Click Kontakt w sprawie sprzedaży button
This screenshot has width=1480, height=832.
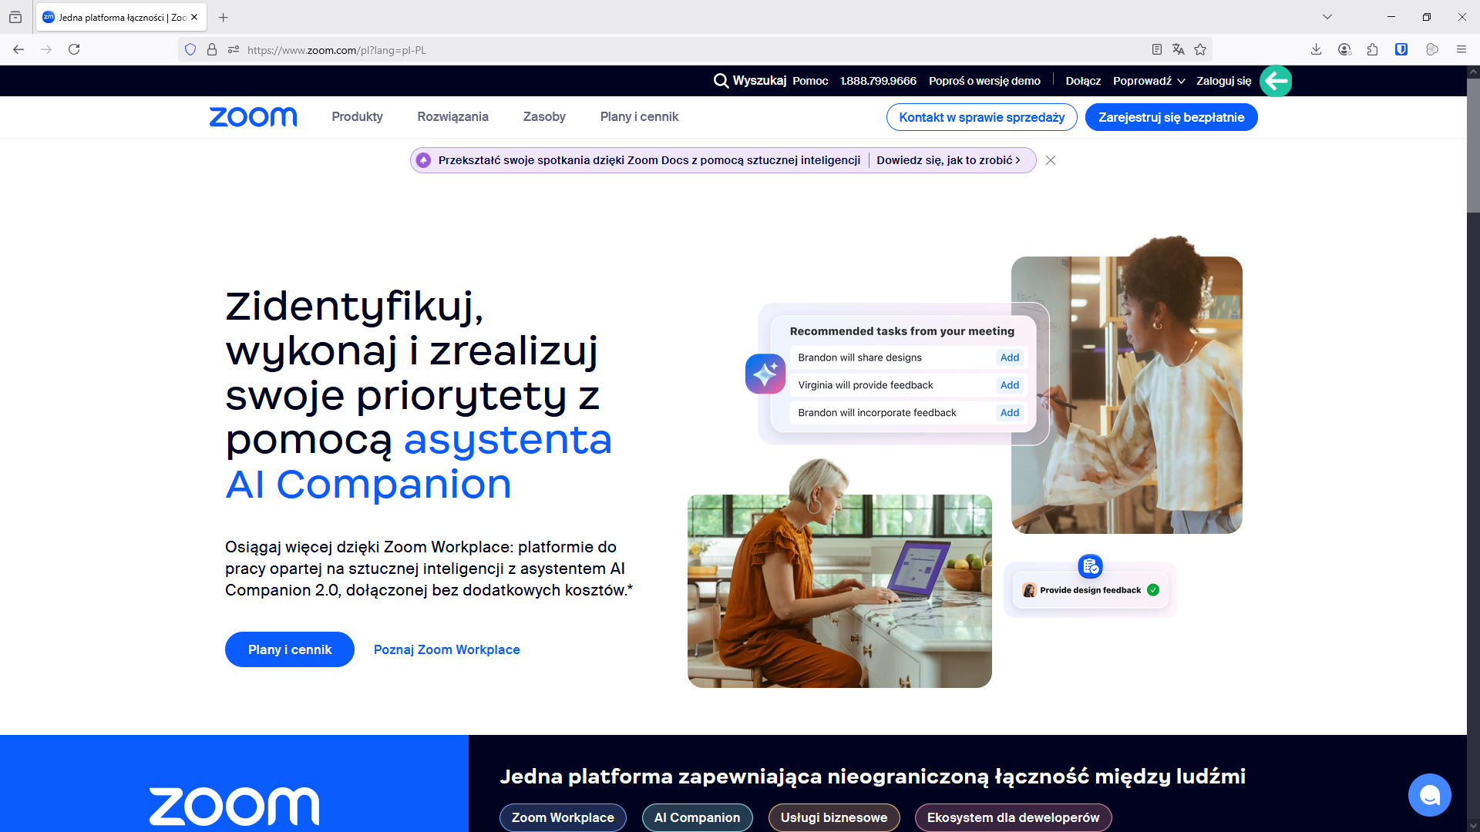coord(981,117)
